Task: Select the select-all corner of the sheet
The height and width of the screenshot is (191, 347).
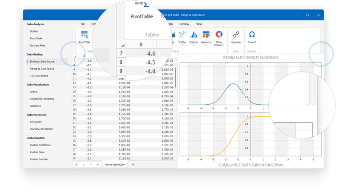Action: click(75, 56)
